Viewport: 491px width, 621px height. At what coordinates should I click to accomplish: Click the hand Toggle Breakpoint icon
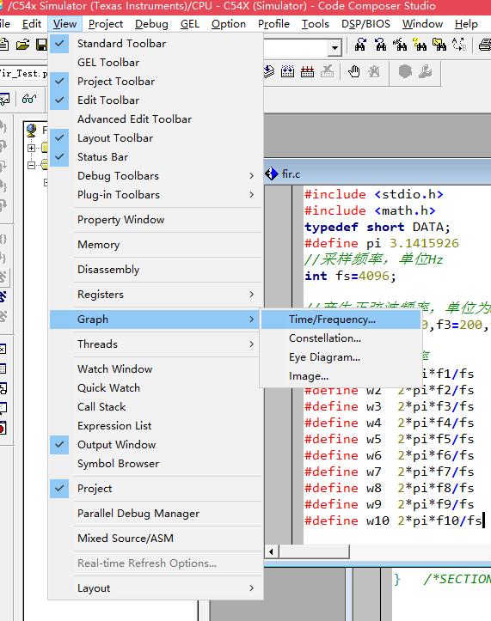click(353, 71)
